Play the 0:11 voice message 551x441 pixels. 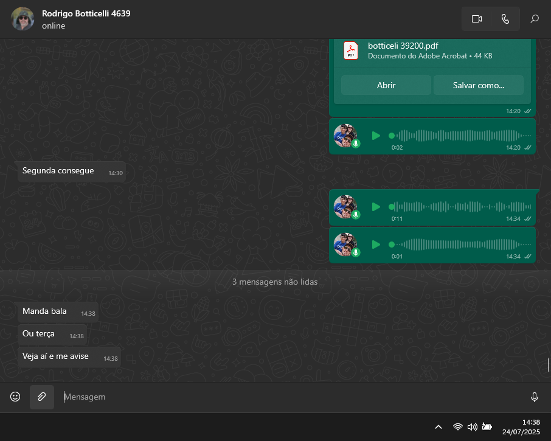(x=376, y=207)
